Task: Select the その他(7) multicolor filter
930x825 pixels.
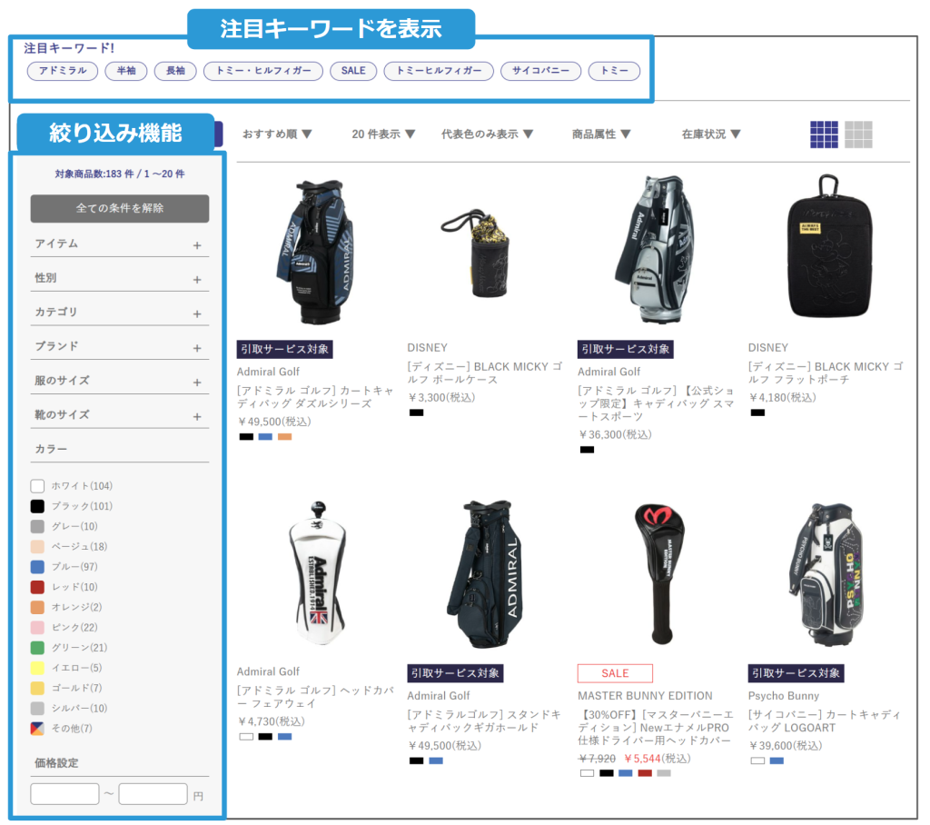Action: [62, 729]
